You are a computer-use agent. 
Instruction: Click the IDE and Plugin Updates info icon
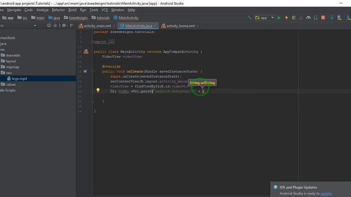pyautogui.click(x=275, y=187)
